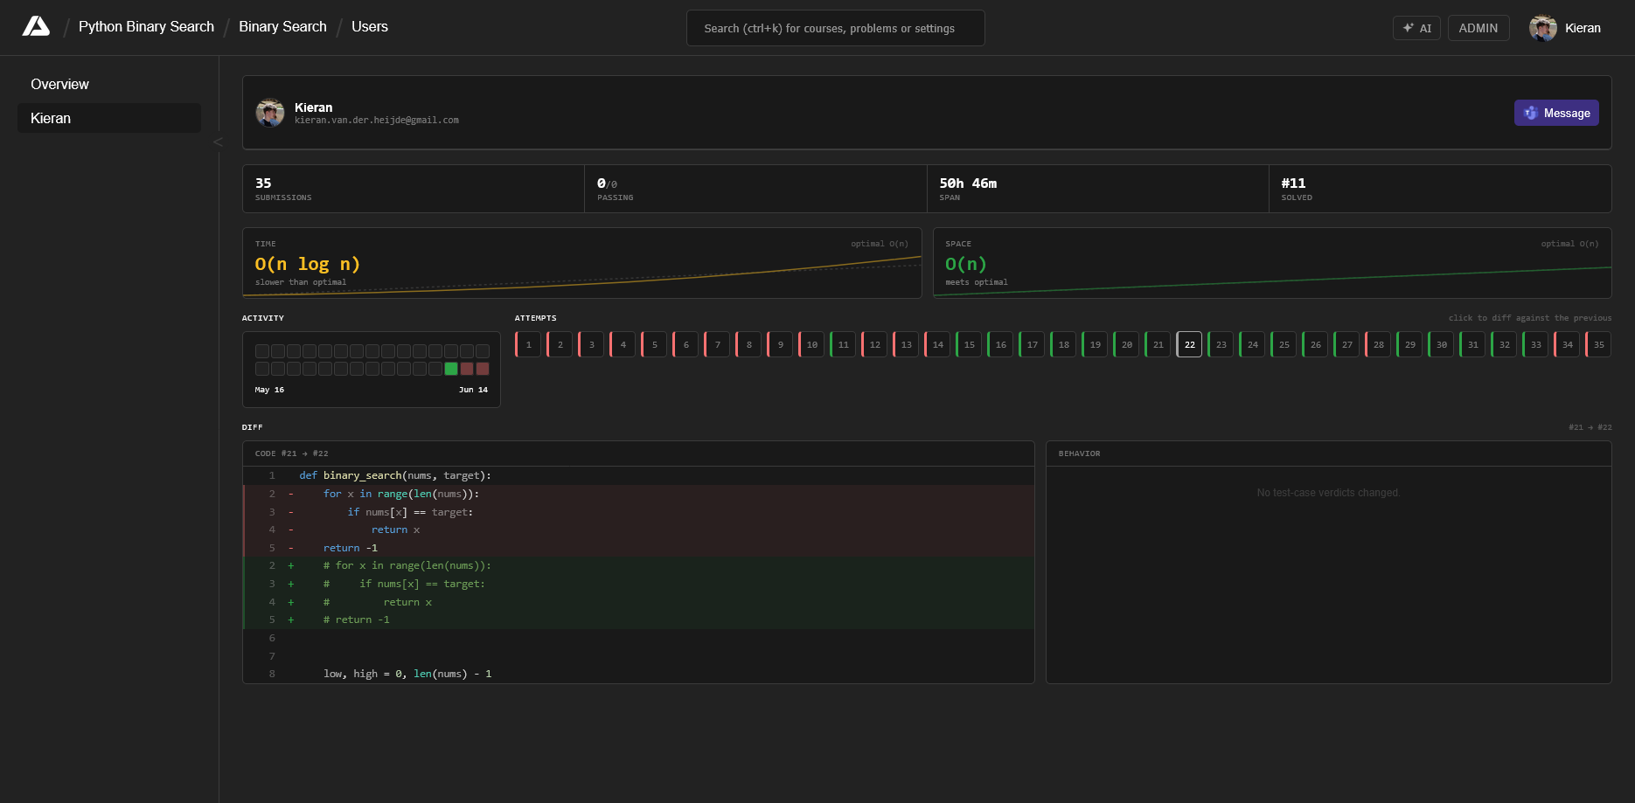Click the ADMIN button
This screenshot has height=803, width=1635.
pyautogui.click(x=1478, y=28)
